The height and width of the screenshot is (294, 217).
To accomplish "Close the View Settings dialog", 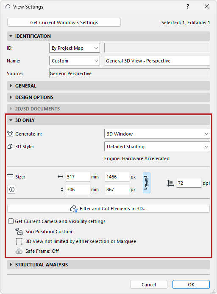I will pyautogui.click(x=207, y=6).
